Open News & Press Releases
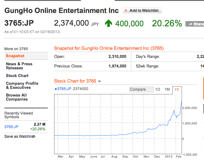The height and width of the screenshot is (160, 204). [x=19, y=66]
